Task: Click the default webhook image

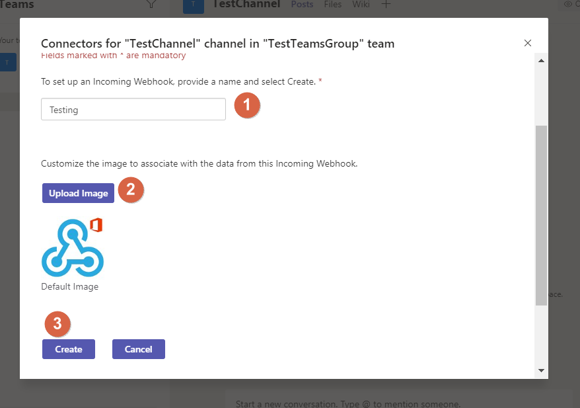Action: tap(73, 247)
